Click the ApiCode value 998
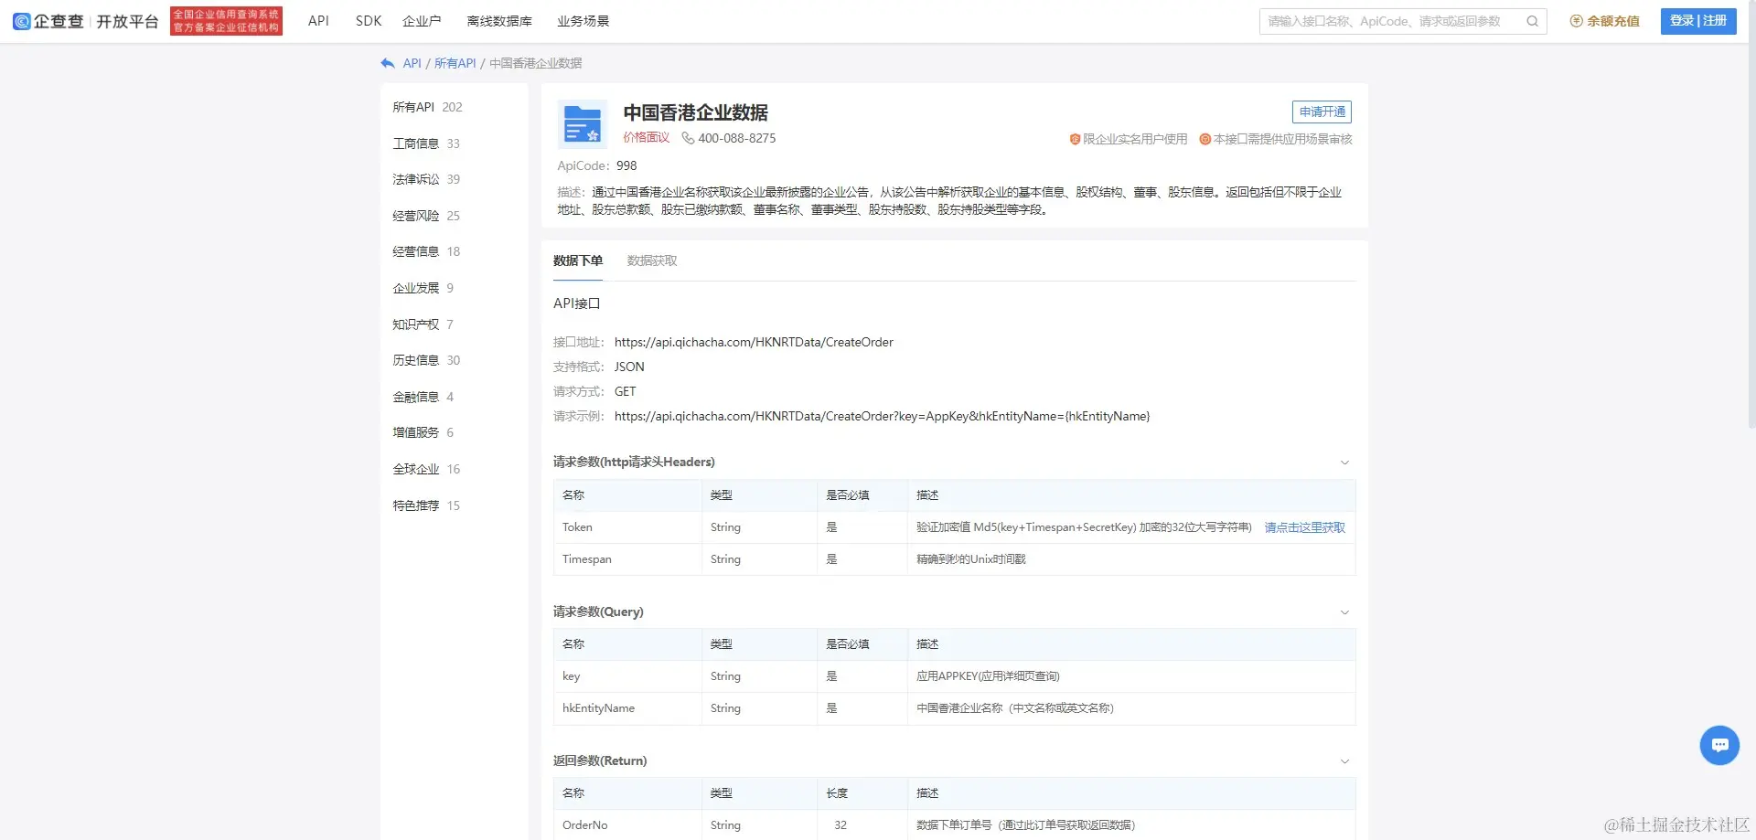Viewport: 1756px width, 840px height. 626,165
